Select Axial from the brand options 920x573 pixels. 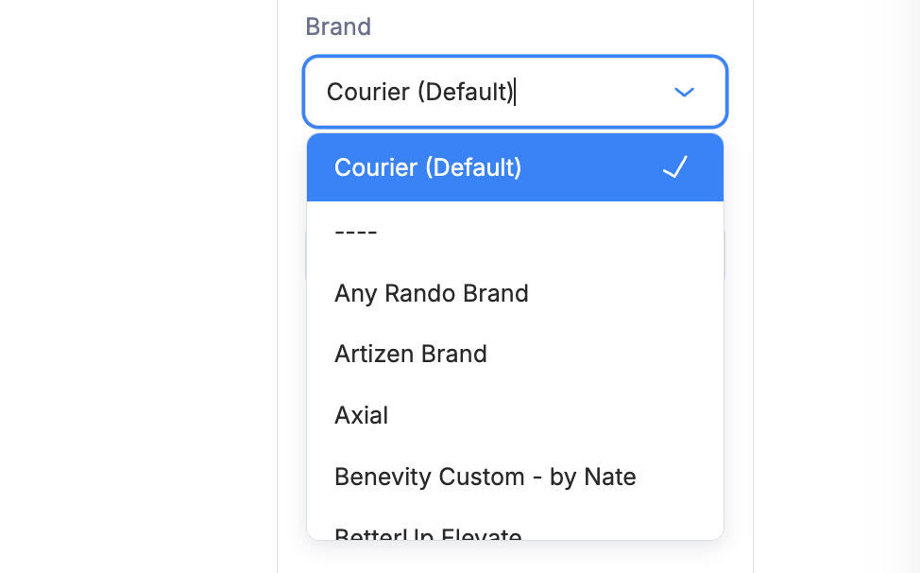(361, 414)
